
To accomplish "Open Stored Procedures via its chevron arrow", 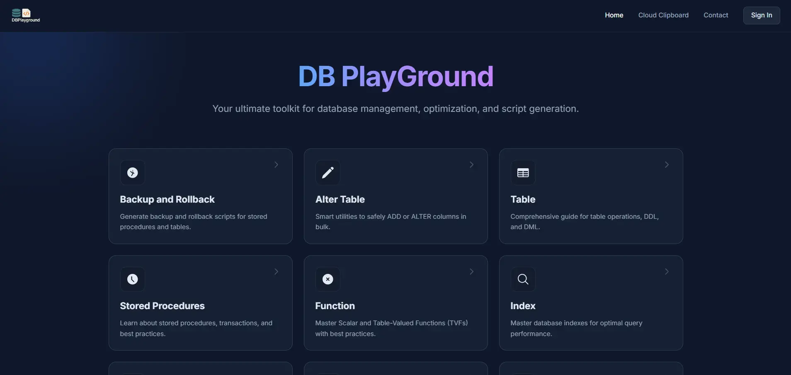I will coord(276,271).
